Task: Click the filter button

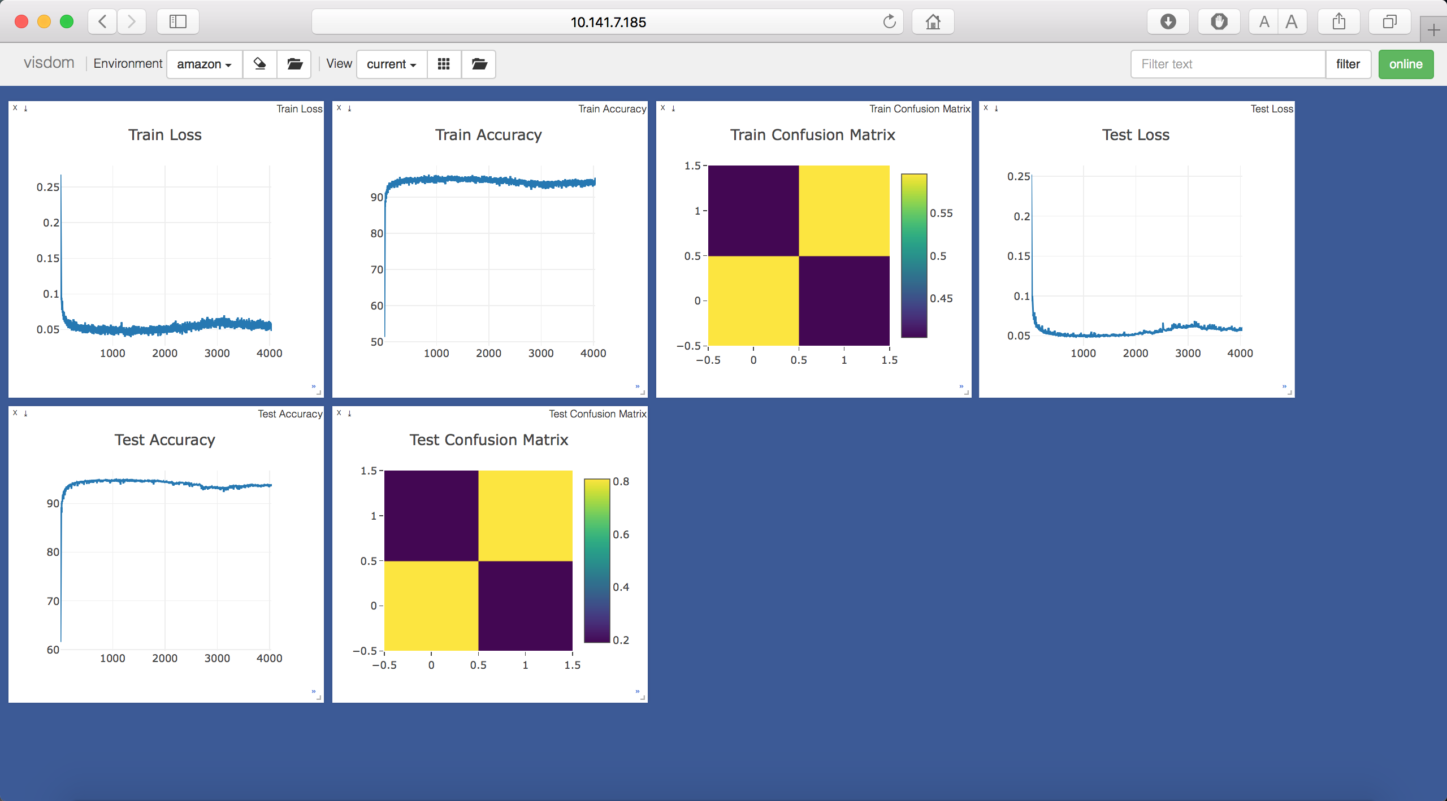Action: (x=1348, y=64)
